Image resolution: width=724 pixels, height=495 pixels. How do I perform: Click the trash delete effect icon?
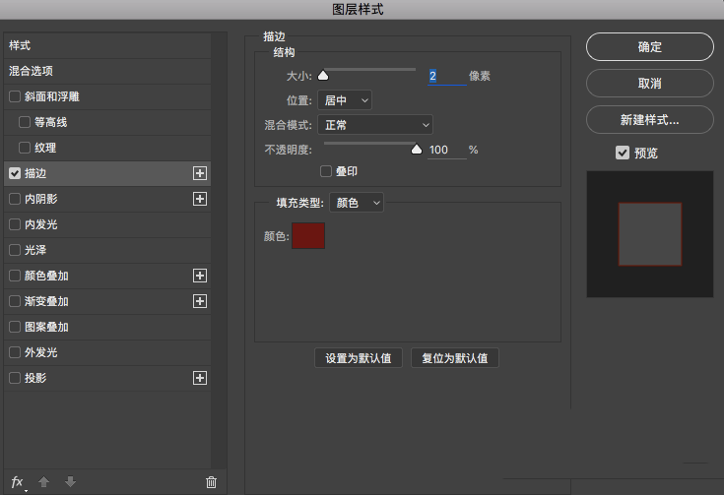click(211, 481)
